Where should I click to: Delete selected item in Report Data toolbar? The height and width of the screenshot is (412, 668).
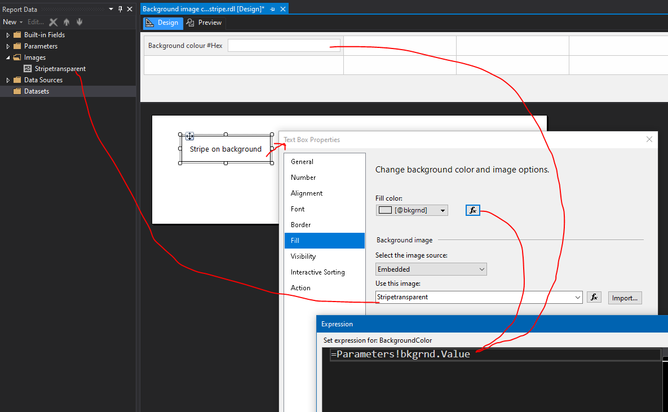[x=53, y=22]
